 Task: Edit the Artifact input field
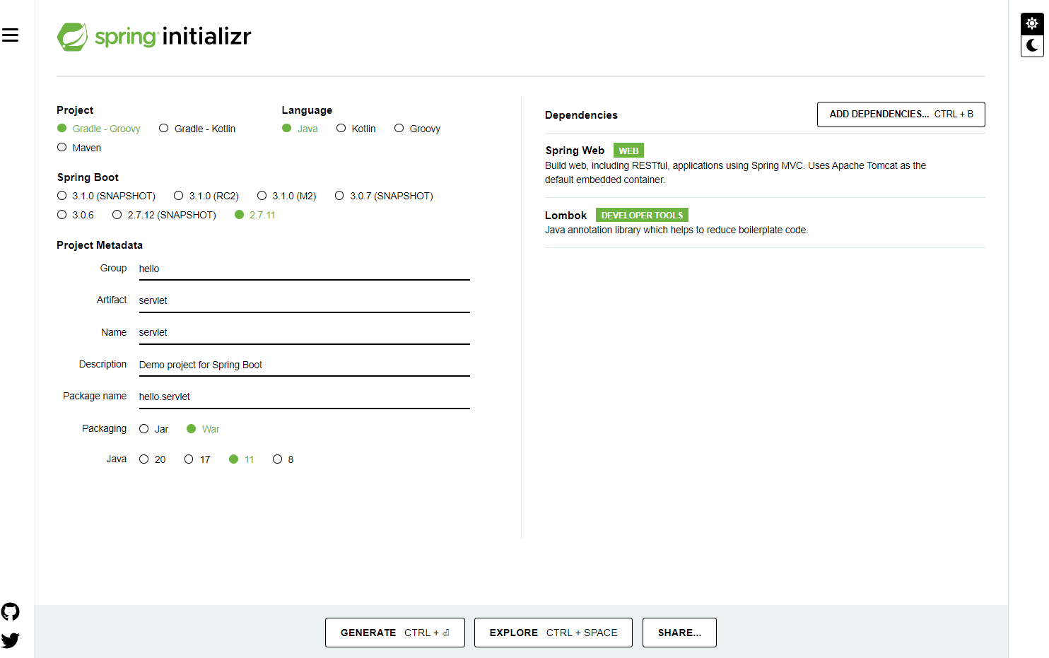304,300
